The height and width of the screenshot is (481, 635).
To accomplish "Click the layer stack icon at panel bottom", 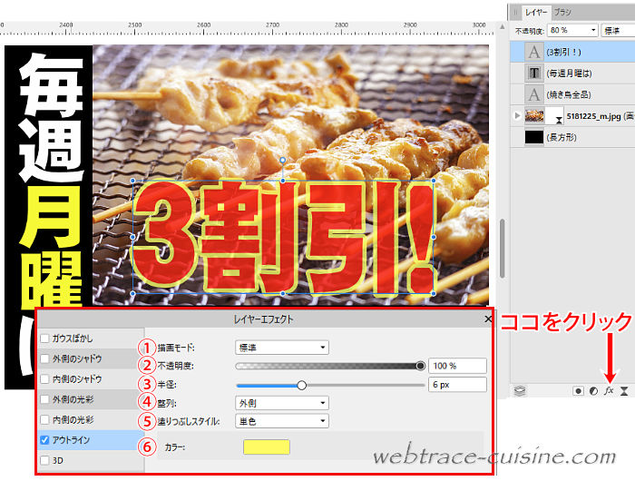I will pyautogui.click(x=520, y=391).
